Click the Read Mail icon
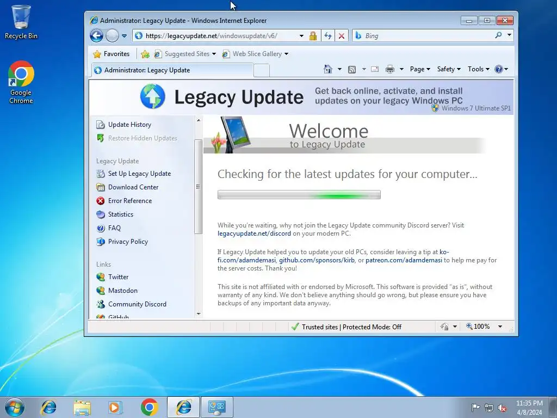The image size is (557, 418). tap(375, 69)
